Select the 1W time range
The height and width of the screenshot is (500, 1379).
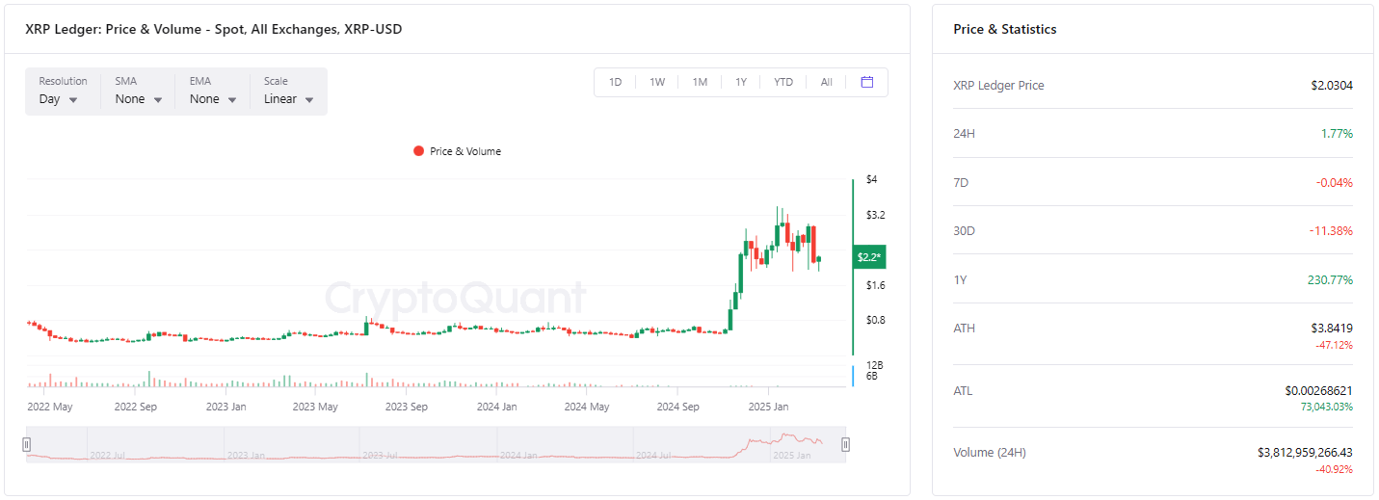(x=657, y=82)
